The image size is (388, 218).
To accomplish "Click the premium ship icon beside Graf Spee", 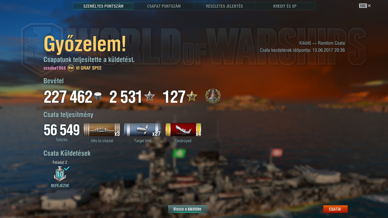I will 71,68.
